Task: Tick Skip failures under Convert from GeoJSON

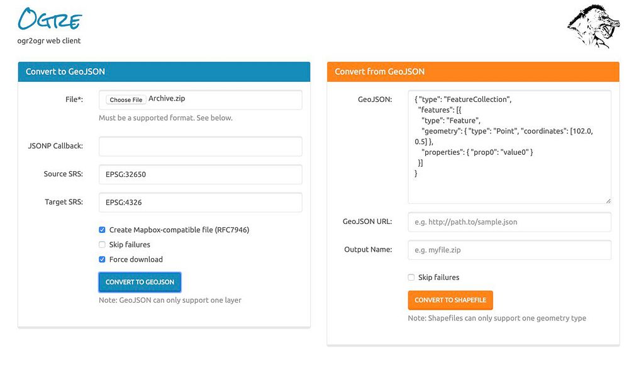Action: click(411, 278)
